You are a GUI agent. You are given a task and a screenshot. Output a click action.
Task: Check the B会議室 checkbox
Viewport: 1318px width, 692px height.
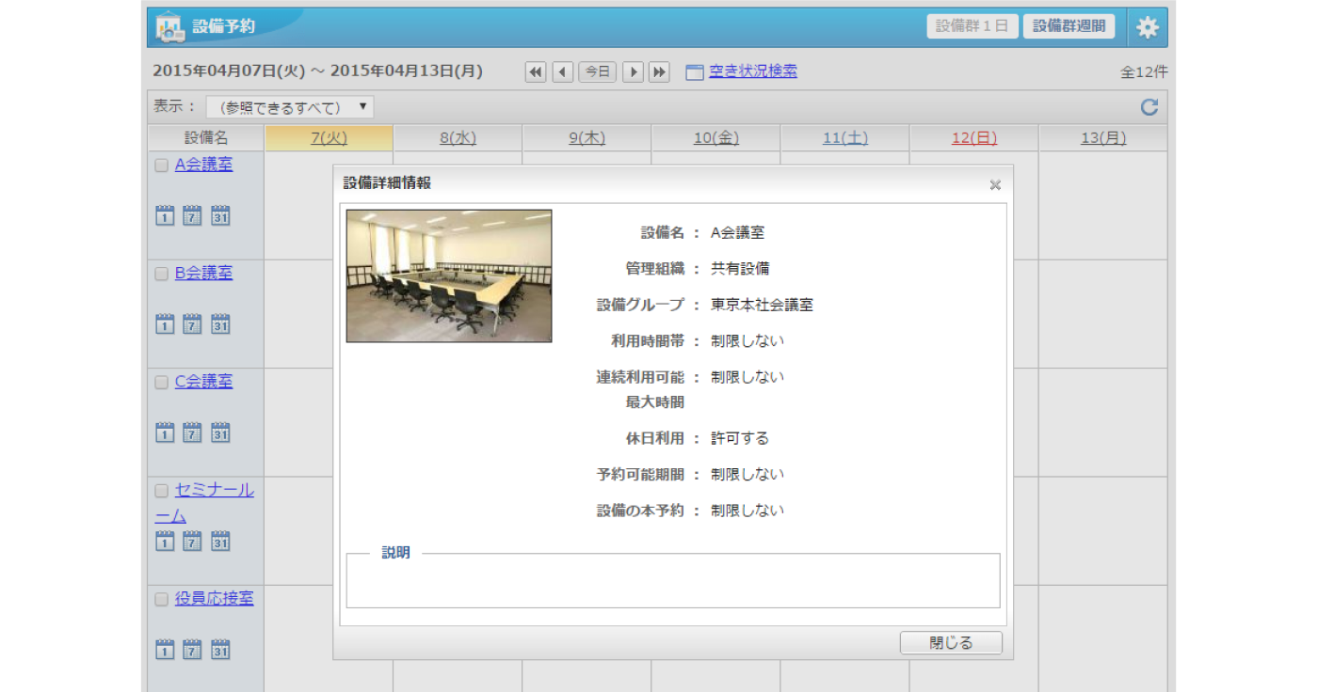pyautogui.click(x=161, y=274)
